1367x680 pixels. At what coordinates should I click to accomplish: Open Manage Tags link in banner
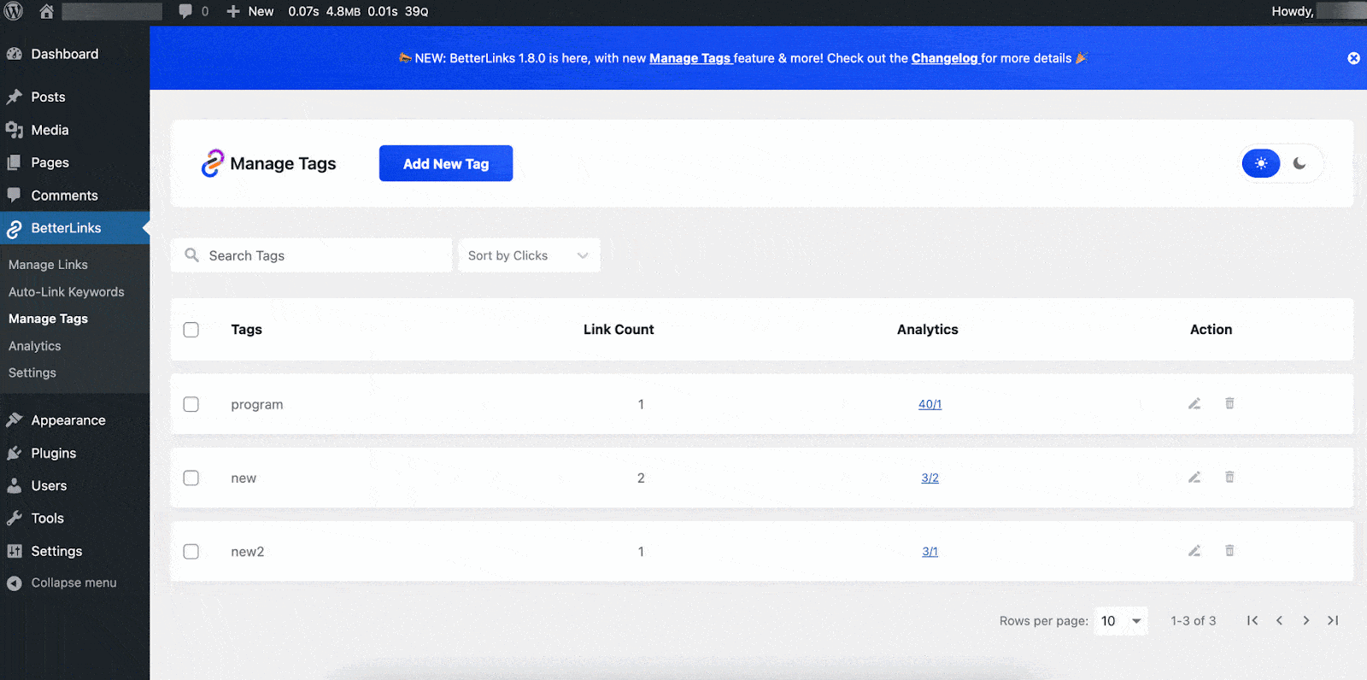click(689, 58)
